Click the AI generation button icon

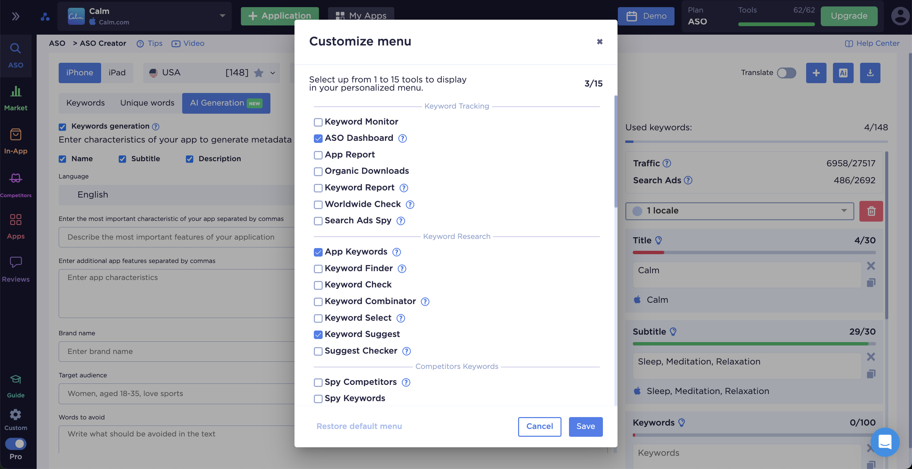click(843, 73)
